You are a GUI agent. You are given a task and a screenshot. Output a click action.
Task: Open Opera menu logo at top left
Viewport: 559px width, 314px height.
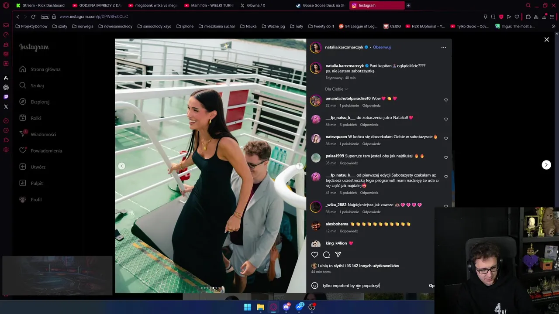point(6,5)
